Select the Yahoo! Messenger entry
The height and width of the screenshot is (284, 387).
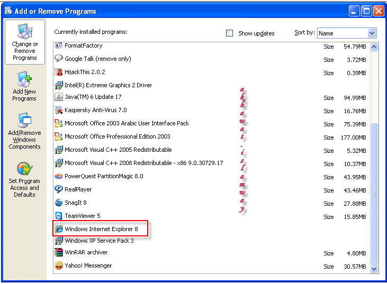(x=212, y=266)
